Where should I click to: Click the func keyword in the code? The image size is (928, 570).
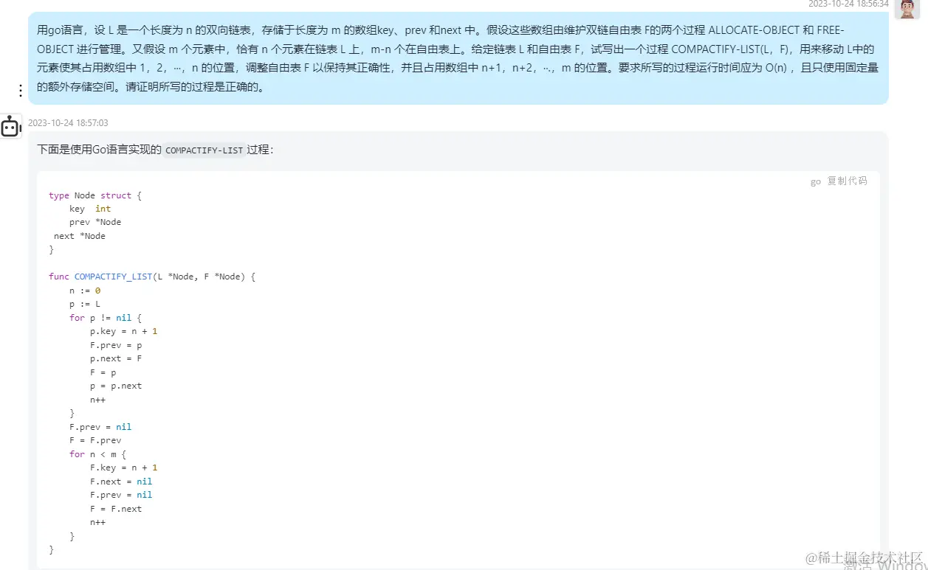tap(58, 276)
